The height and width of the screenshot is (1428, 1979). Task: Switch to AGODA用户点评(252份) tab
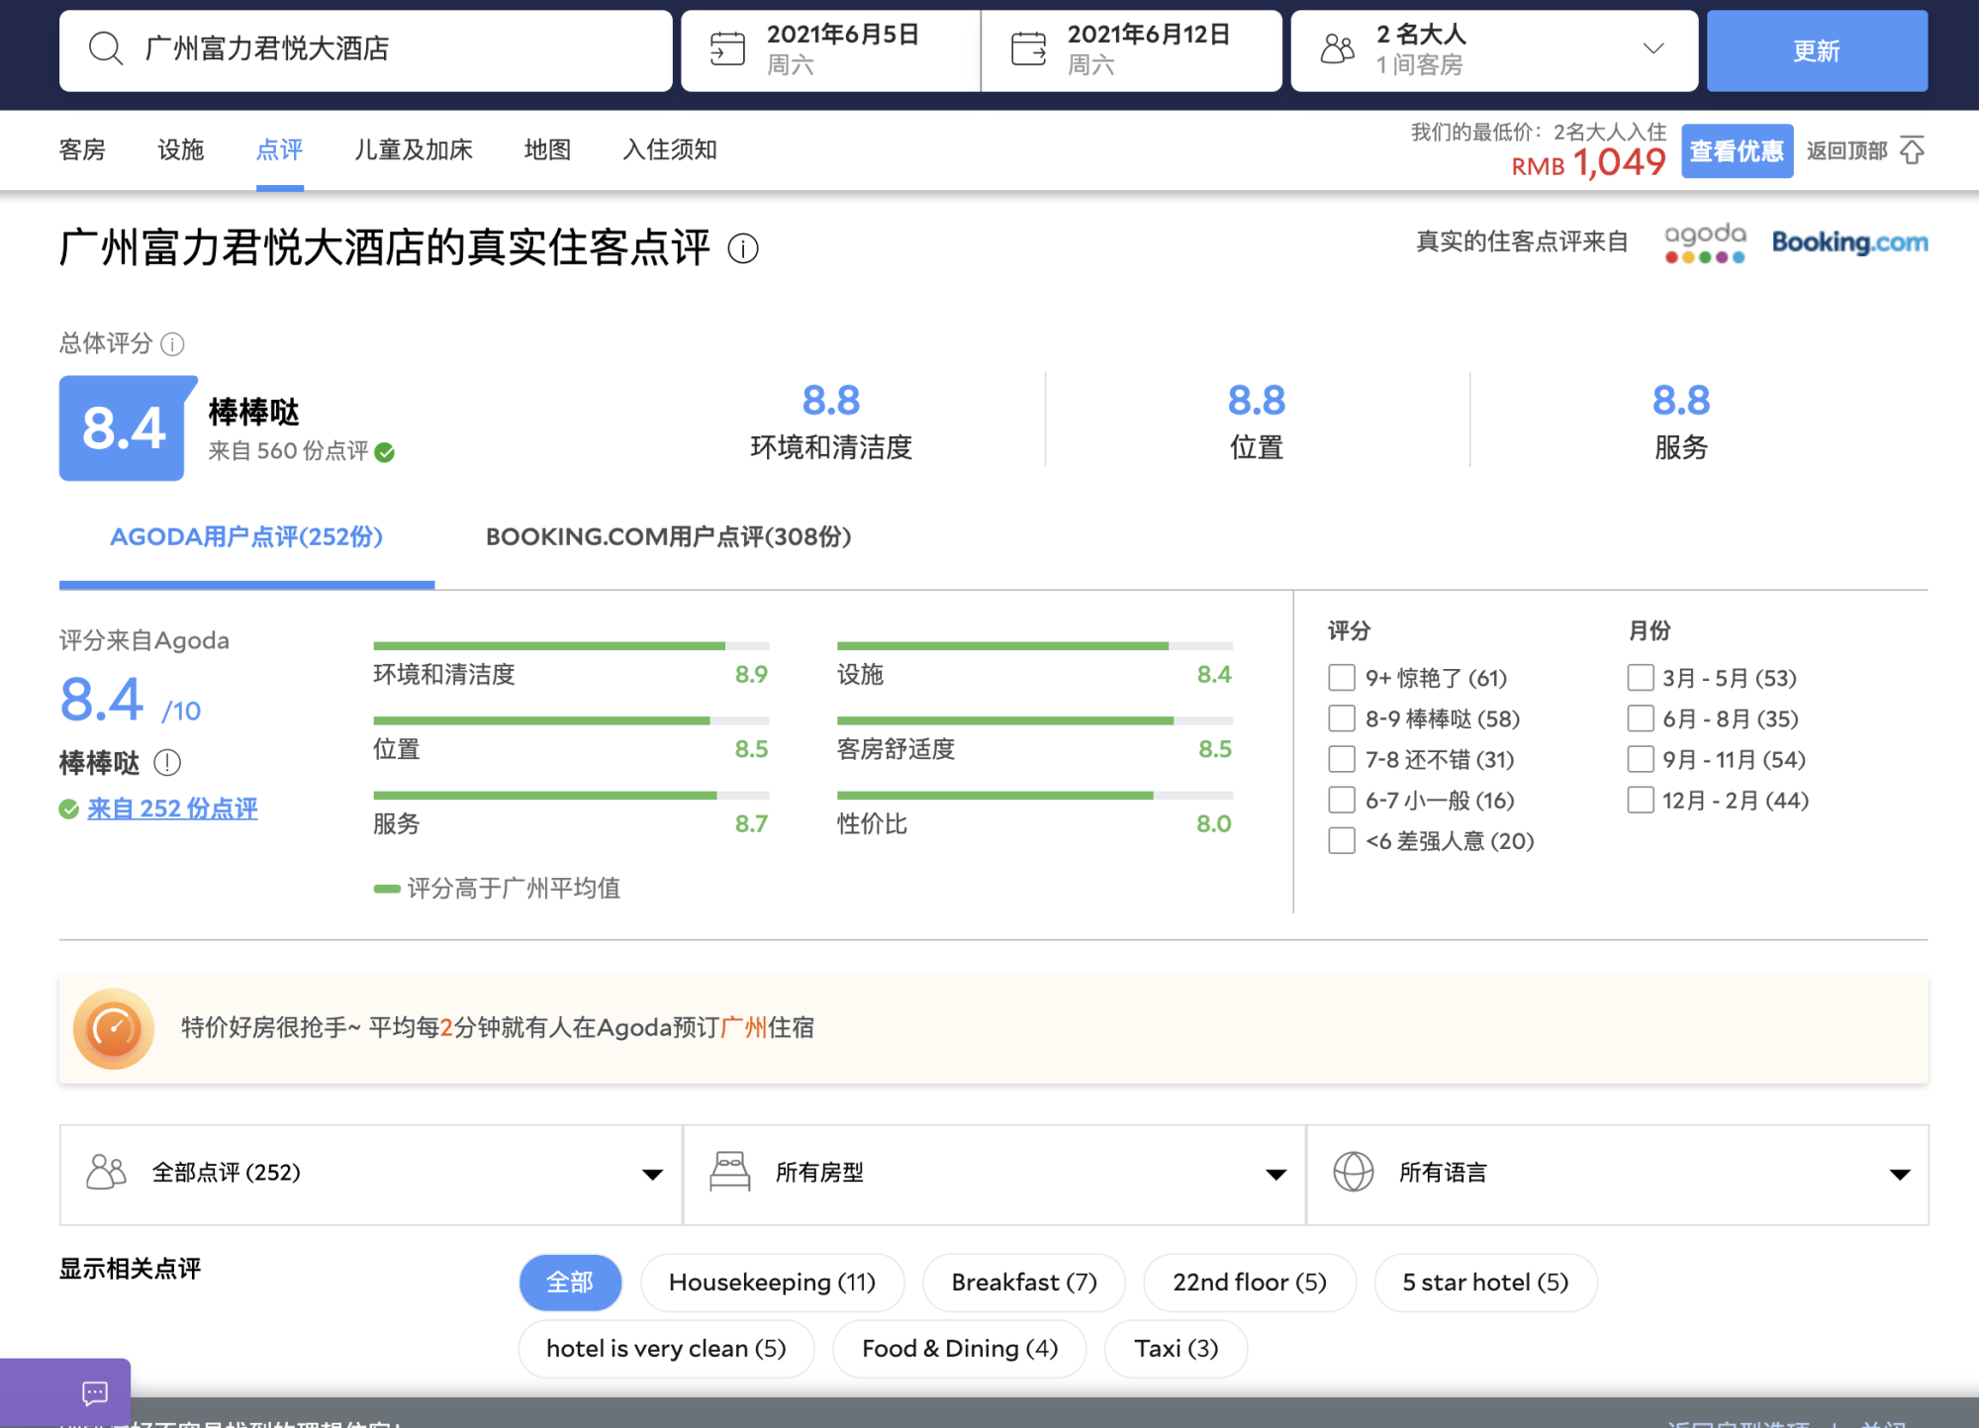click(246, 537)
